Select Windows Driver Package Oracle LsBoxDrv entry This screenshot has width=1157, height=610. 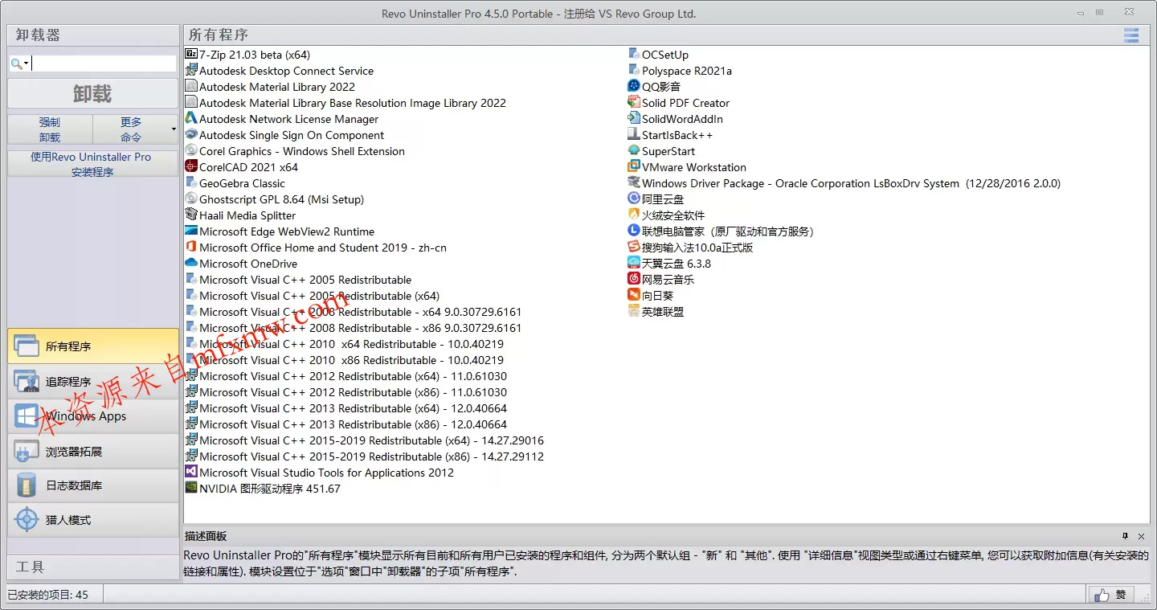[851, 183]
